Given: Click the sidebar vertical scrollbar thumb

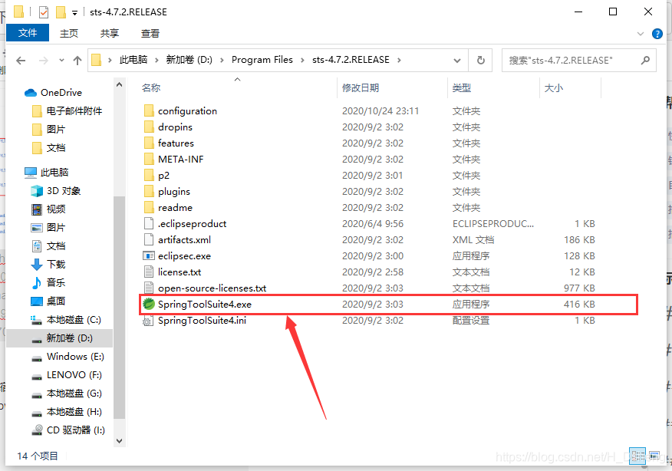Looking at the screenshot, I should click(119, 308).
